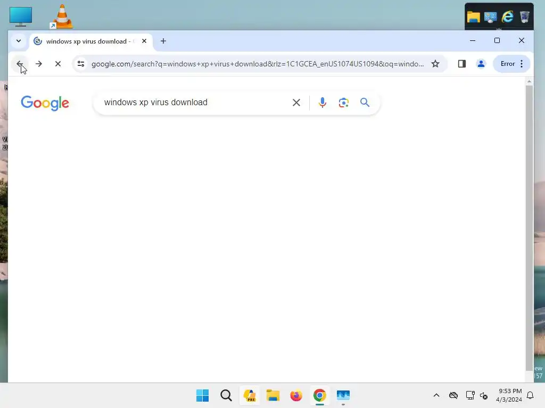This screenshot has height=408, width=545.
Task: Show hidden tray icons
Action: click(436, 395)
